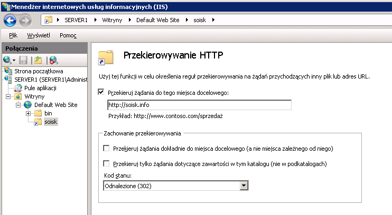This screenshot has height=215, width=392.
Task: Enable exact destination redirect checkbox
Action: click(x=106, y=149)
